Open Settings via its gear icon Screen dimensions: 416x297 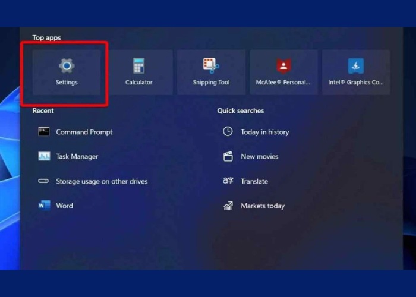67,65
